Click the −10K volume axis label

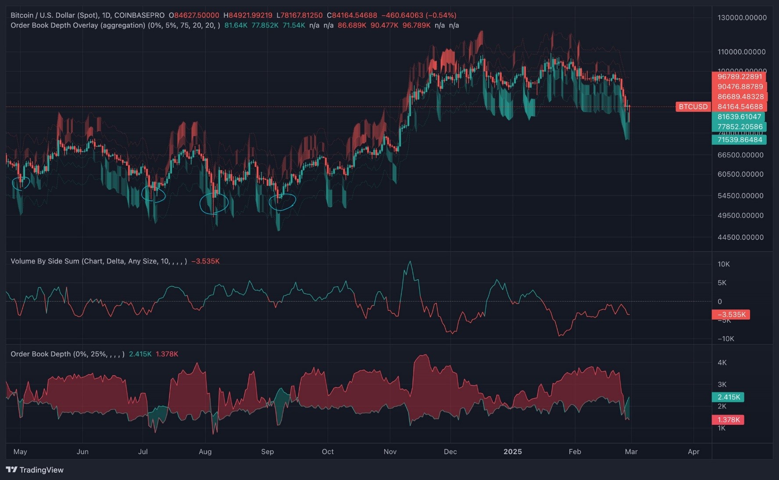(725, 338)
